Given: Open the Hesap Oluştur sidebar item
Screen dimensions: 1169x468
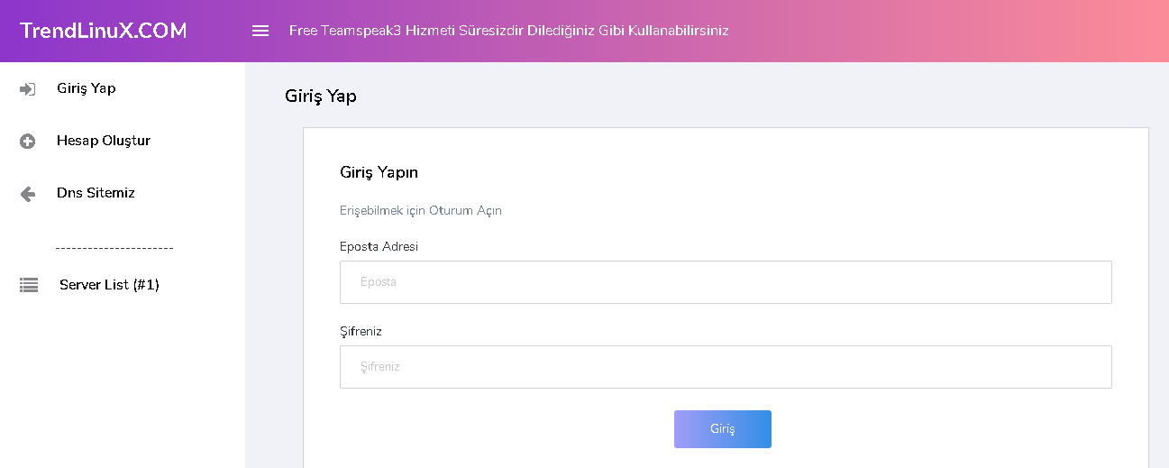Looking at the screenshot, I should [x=104, y=141].
